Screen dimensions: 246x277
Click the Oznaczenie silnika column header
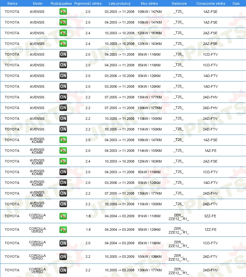tap(211, 3)
